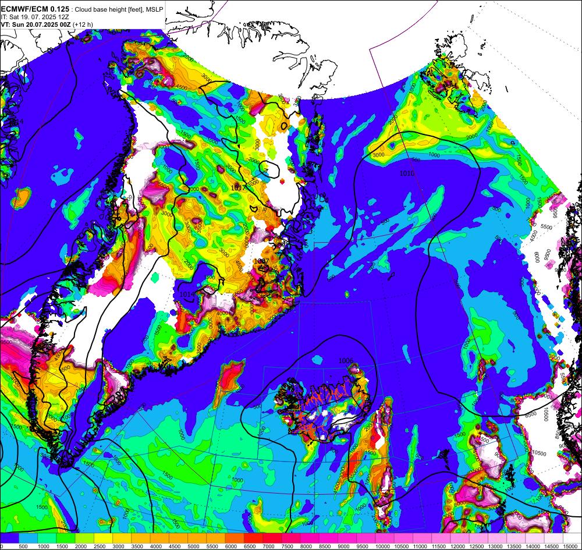Pick the teal-green legend swatch between 1000 and 1500
The image size is (582, 550).
click(x=47, y=538)
